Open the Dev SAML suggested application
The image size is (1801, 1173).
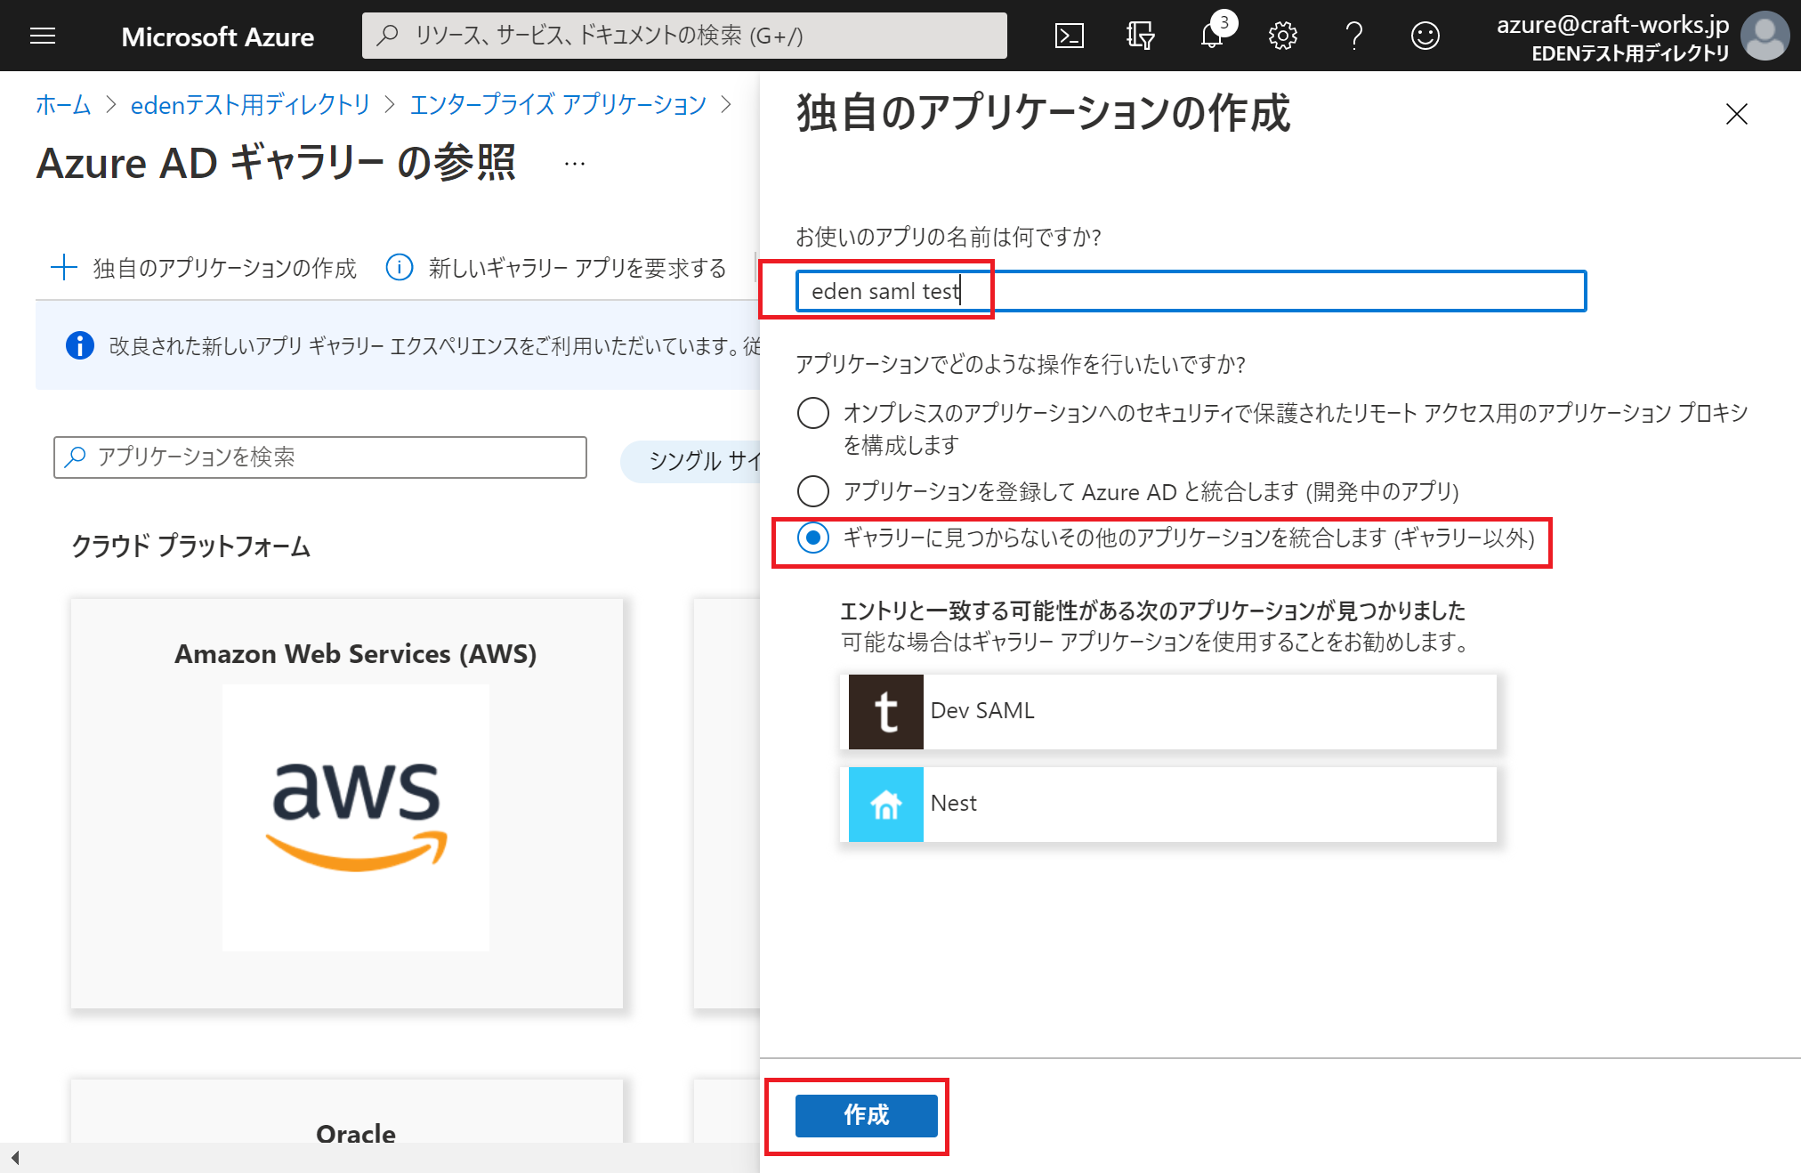pyautogui.click(x=1168, y=711)
